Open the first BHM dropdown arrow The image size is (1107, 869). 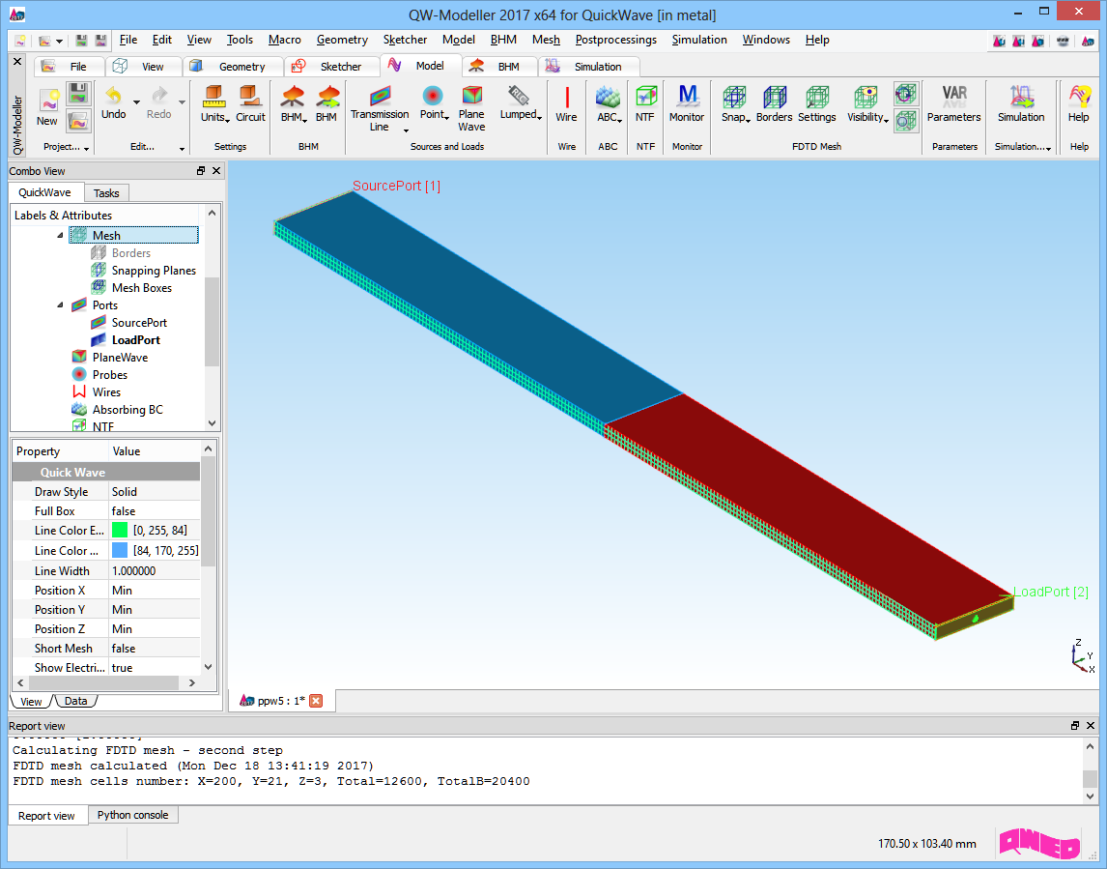(x=304, y=121)
